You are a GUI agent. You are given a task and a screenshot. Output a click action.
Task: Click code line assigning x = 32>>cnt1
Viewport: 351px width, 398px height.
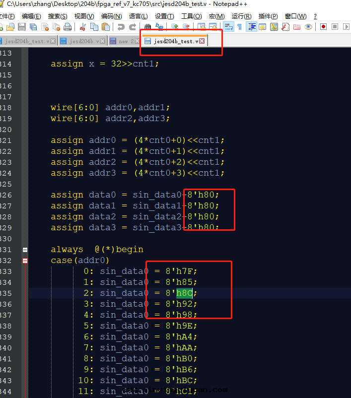click(104, 64)
